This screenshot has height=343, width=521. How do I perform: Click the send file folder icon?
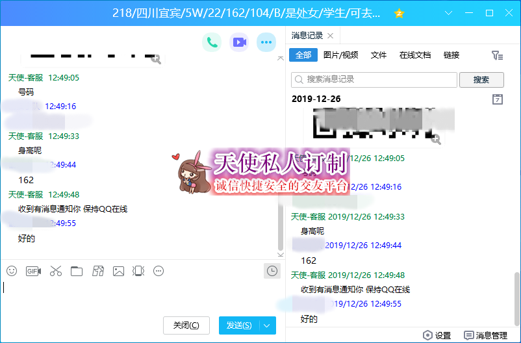(x=77, y=271)
